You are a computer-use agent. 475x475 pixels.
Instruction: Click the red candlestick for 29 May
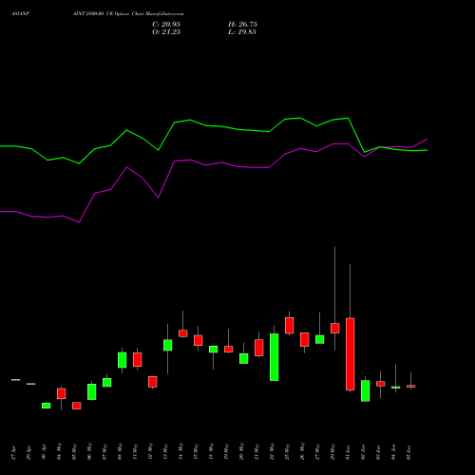[x=335, y=328]
